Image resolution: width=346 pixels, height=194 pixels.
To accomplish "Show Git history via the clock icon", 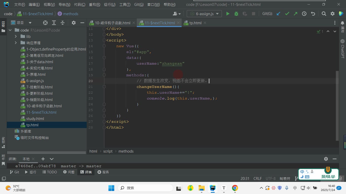I will 304,14.
